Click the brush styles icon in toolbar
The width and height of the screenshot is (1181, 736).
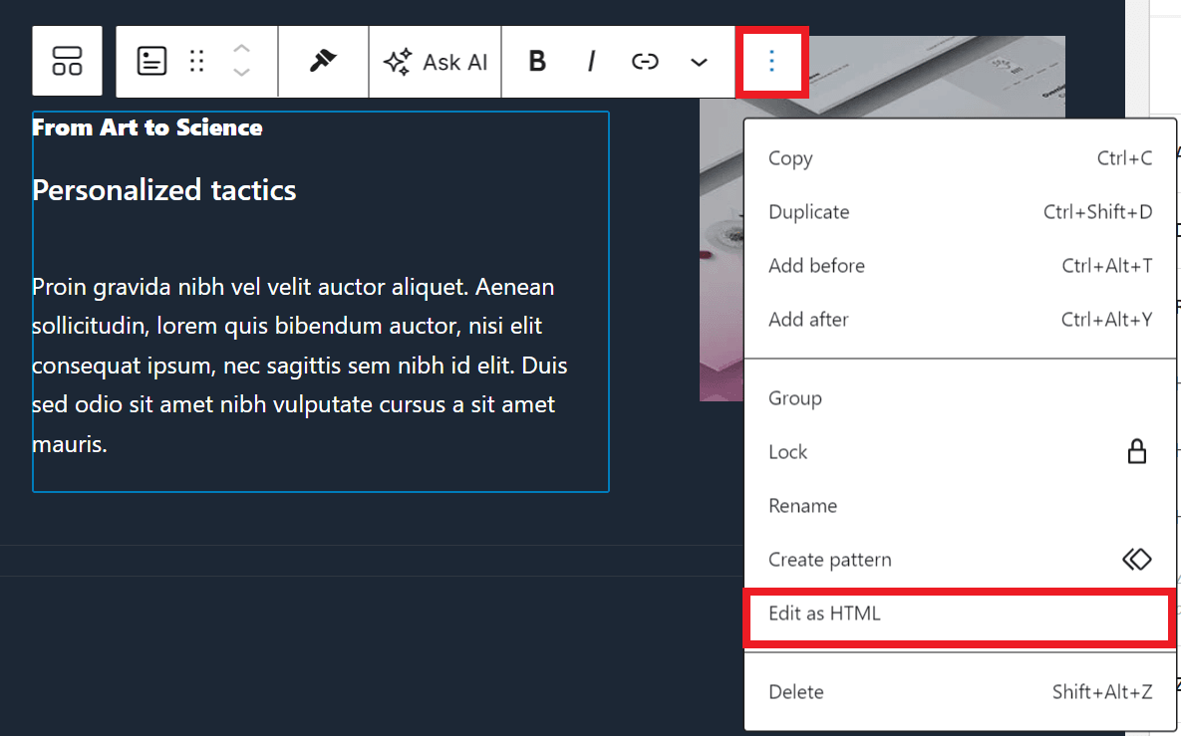tap(323, 61)
